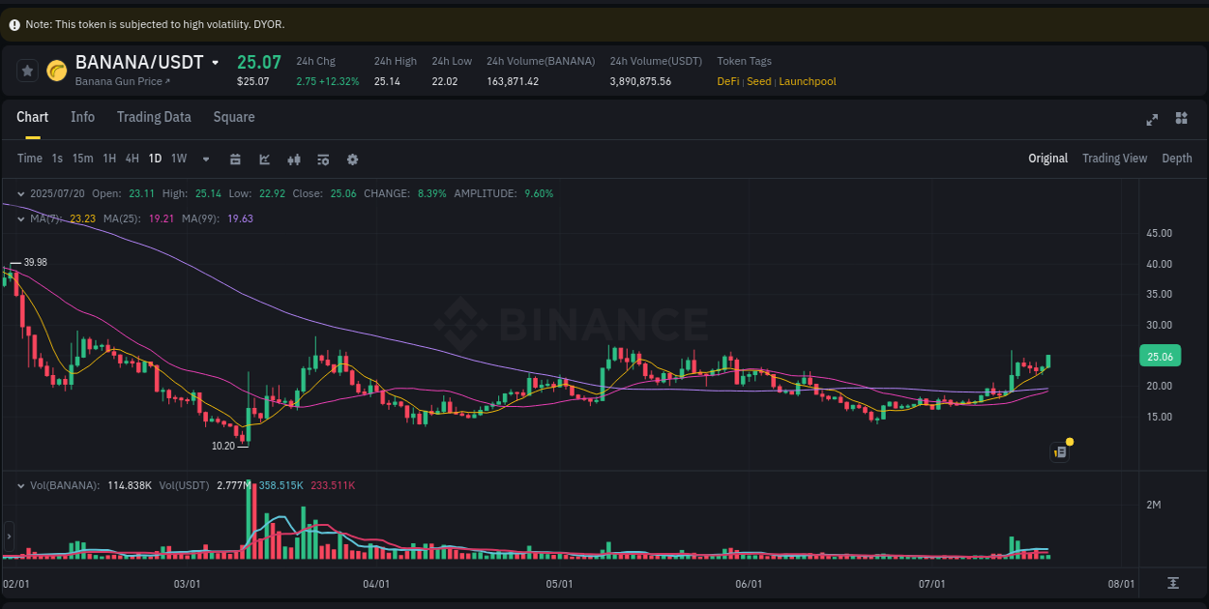Open the Square tab
This screenshot has width=1209, height=609.
[x=233, y=116]
